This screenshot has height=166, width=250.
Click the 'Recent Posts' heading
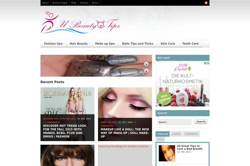tap(52, 82)
